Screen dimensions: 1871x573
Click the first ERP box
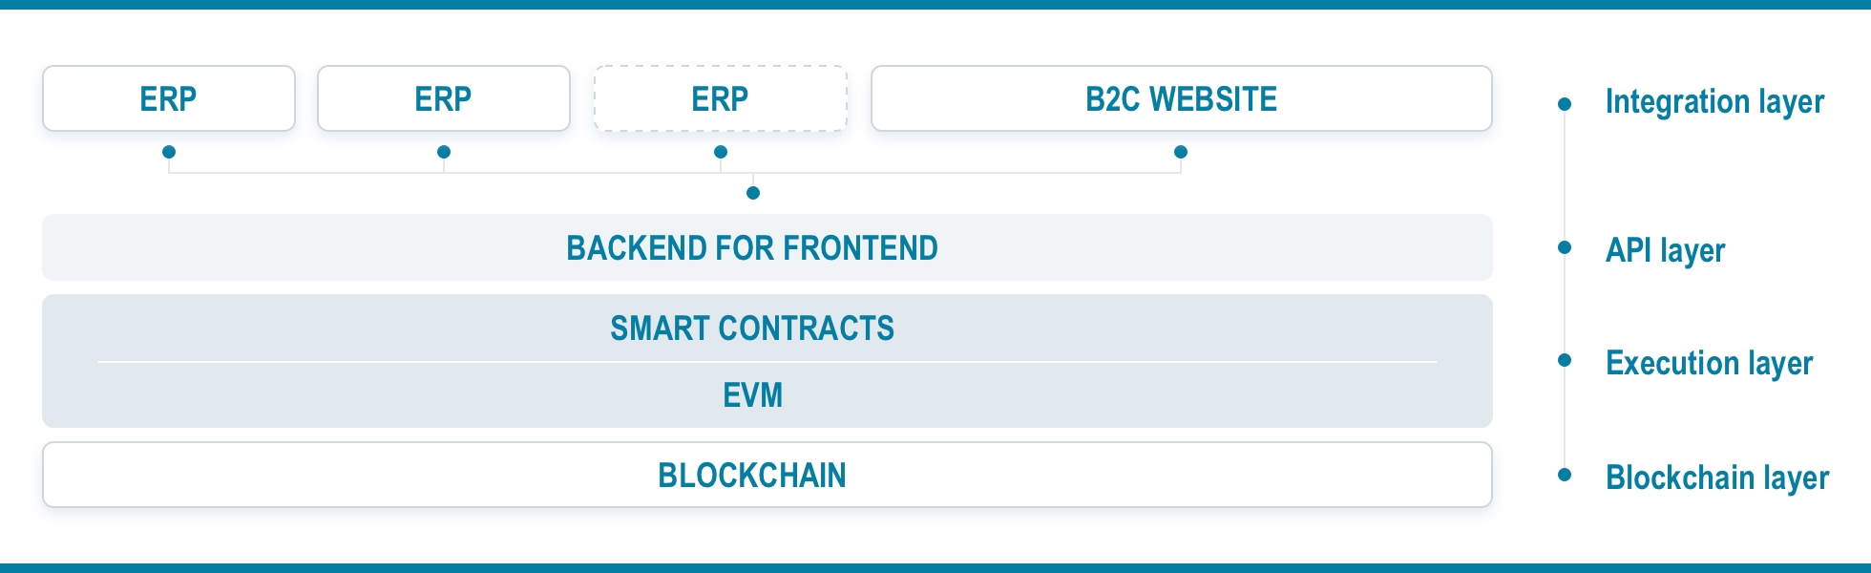(x=169, y=98)
